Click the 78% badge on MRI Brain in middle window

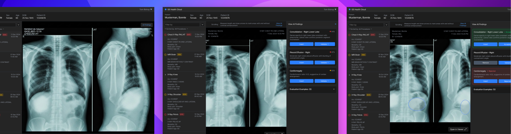tap(179, 55)
